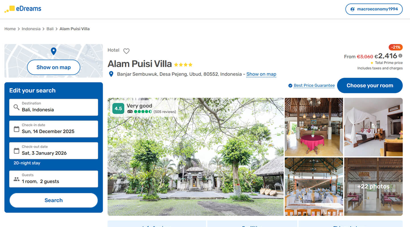The width and height of the screenshot is (410, 227).
Task: Click the Choose your room button
Action: (370, 85)
